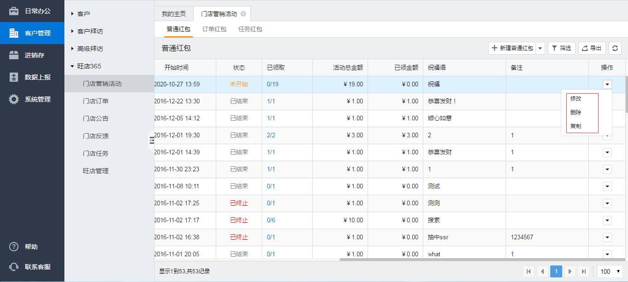Collapse the side menu with handle icon

pos(152,141)
